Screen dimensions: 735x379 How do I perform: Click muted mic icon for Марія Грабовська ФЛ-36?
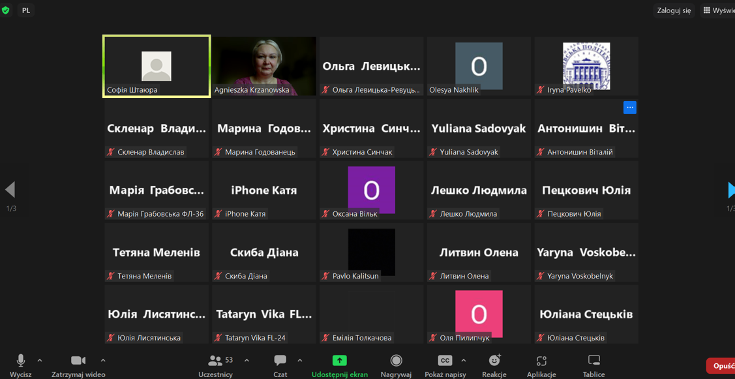tap(111, 214)
